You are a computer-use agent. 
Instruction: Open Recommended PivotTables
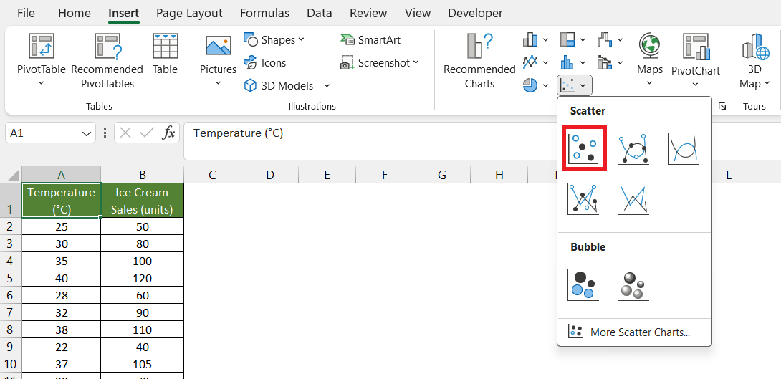pyautogui.click(x=107, y=61)
